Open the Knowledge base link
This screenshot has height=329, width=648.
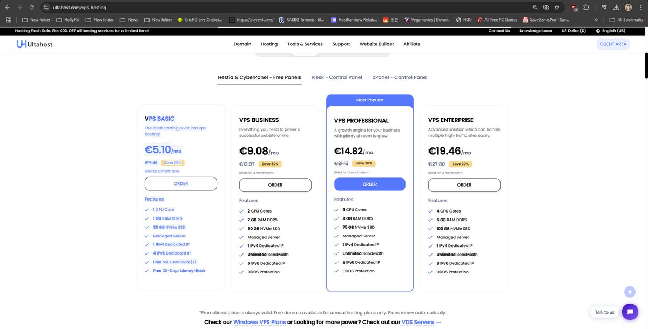click(x=536, y=31)
